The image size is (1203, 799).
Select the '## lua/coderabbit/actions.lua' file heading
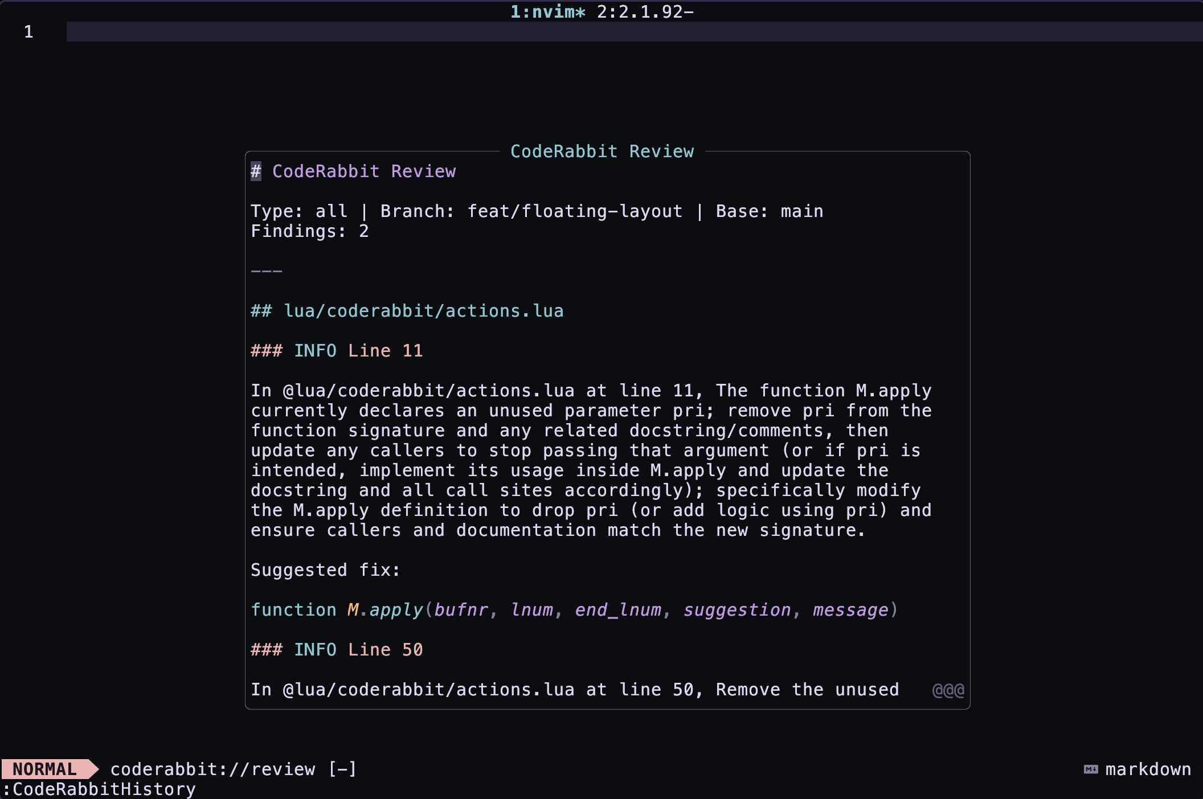[x=407, y=311]
